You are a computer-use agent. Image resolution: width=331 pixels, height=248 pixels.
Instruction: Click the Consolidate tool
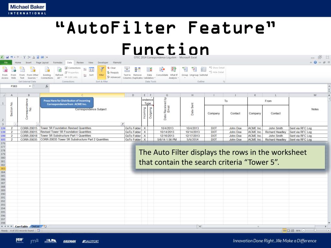pyautogui.click(x=162, y=72)
